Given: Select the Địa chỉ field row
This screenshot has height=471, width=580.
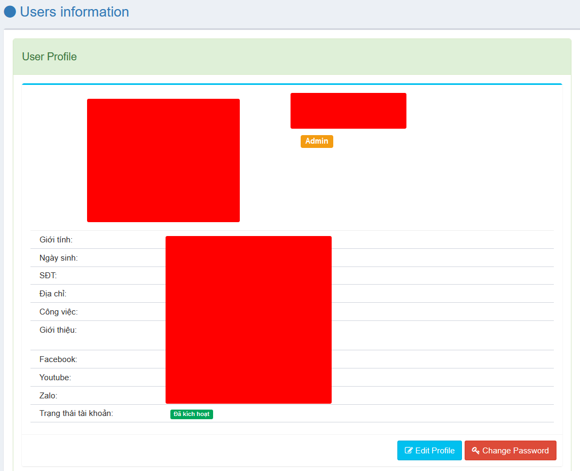Looking at the screenshot, I should pyautogui.click(x=52, y=293).
